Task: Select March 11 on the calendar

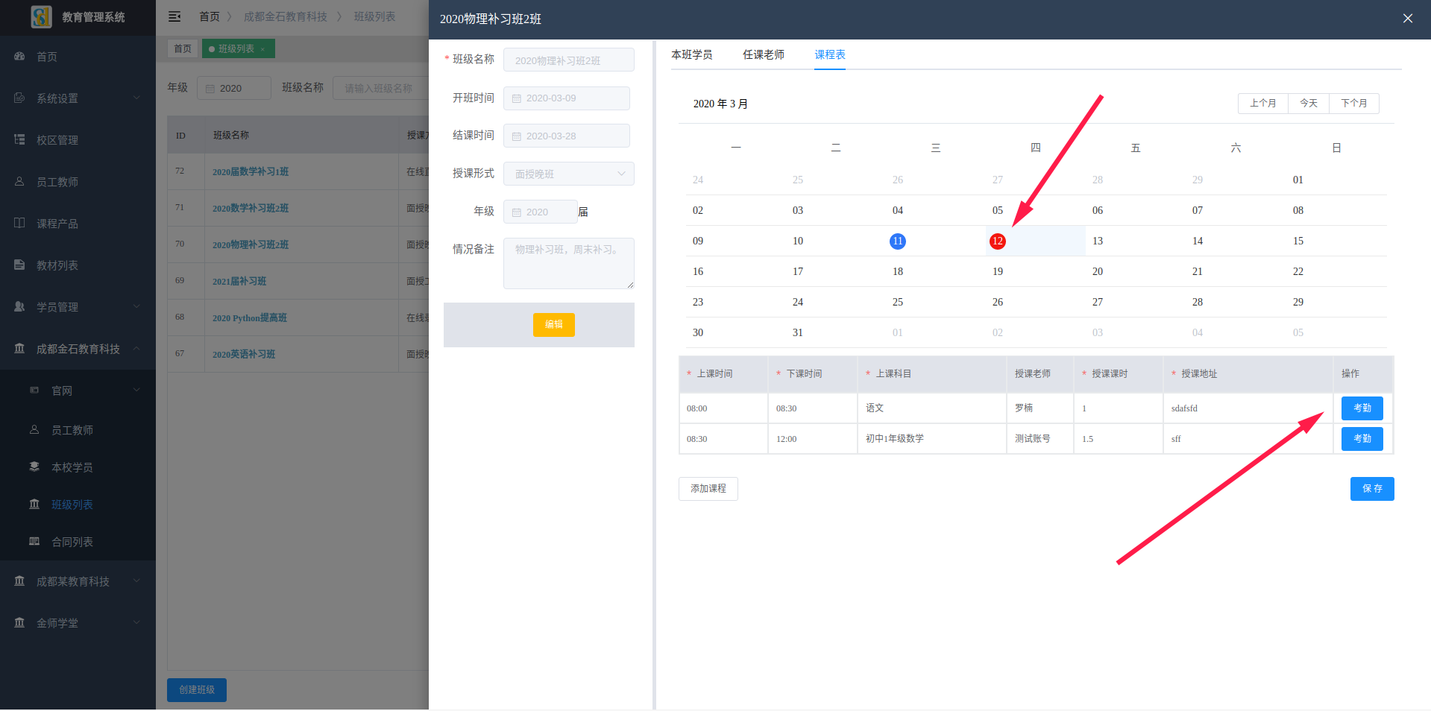Action: (x=897, y=241)
